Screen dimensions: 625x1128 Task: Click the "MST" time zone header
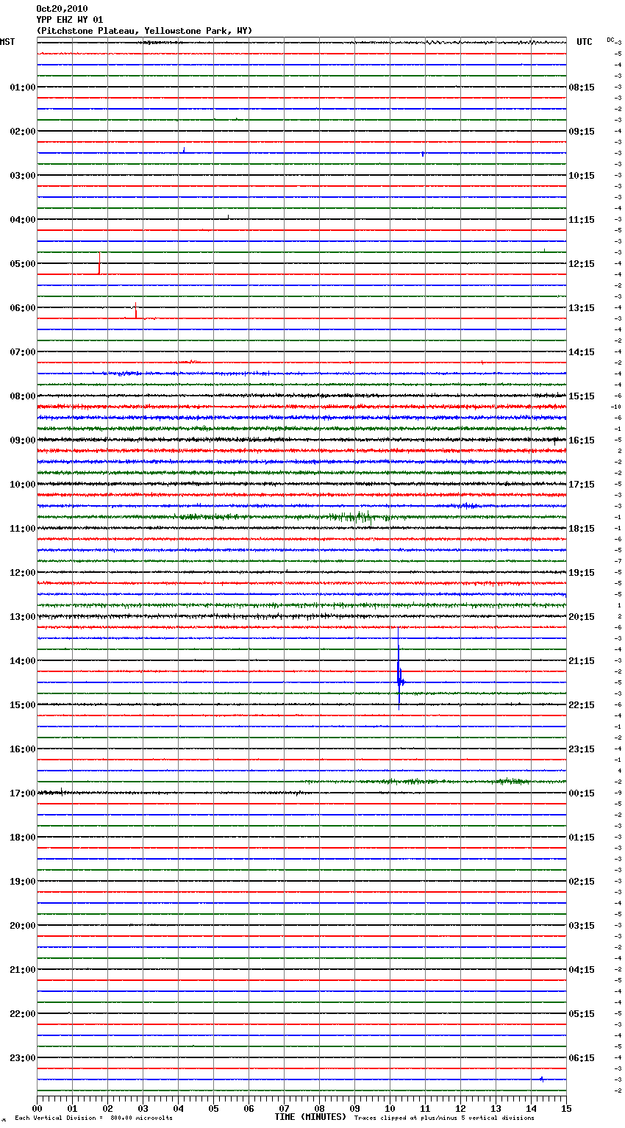(7, 42)
